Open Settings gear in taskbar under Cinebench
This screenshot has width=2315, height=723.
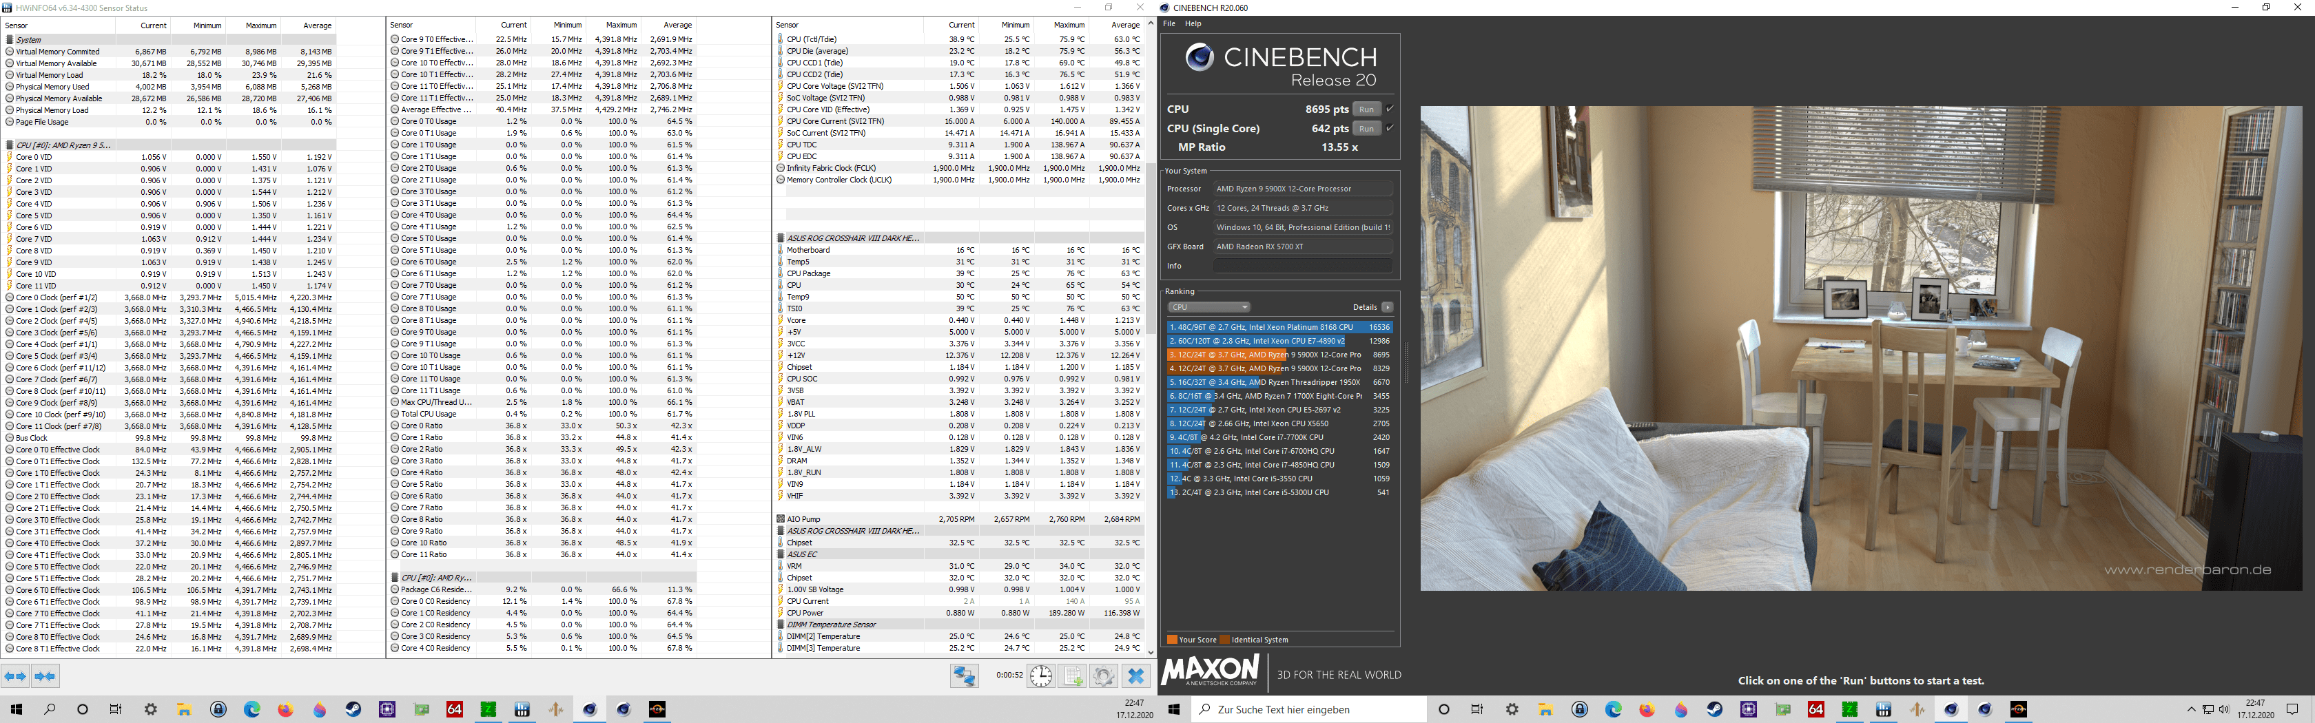tap(1512, 709)
